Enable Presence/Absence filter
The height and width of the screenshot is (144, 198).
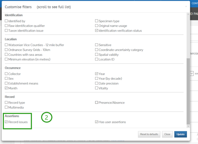(97, 102)
